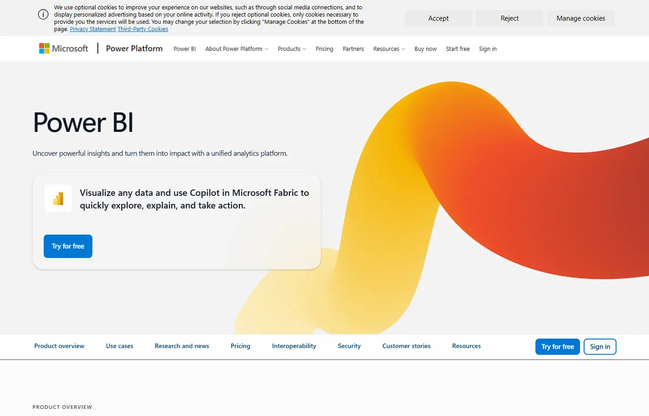Viewport: 649px width, 416px height.
Task: Jump to Security section
Action: (x=349, y=346)
